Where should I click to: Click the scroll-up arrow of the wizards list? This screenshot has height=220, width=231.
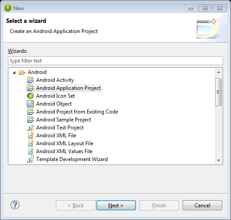click(x=219, y=72)
